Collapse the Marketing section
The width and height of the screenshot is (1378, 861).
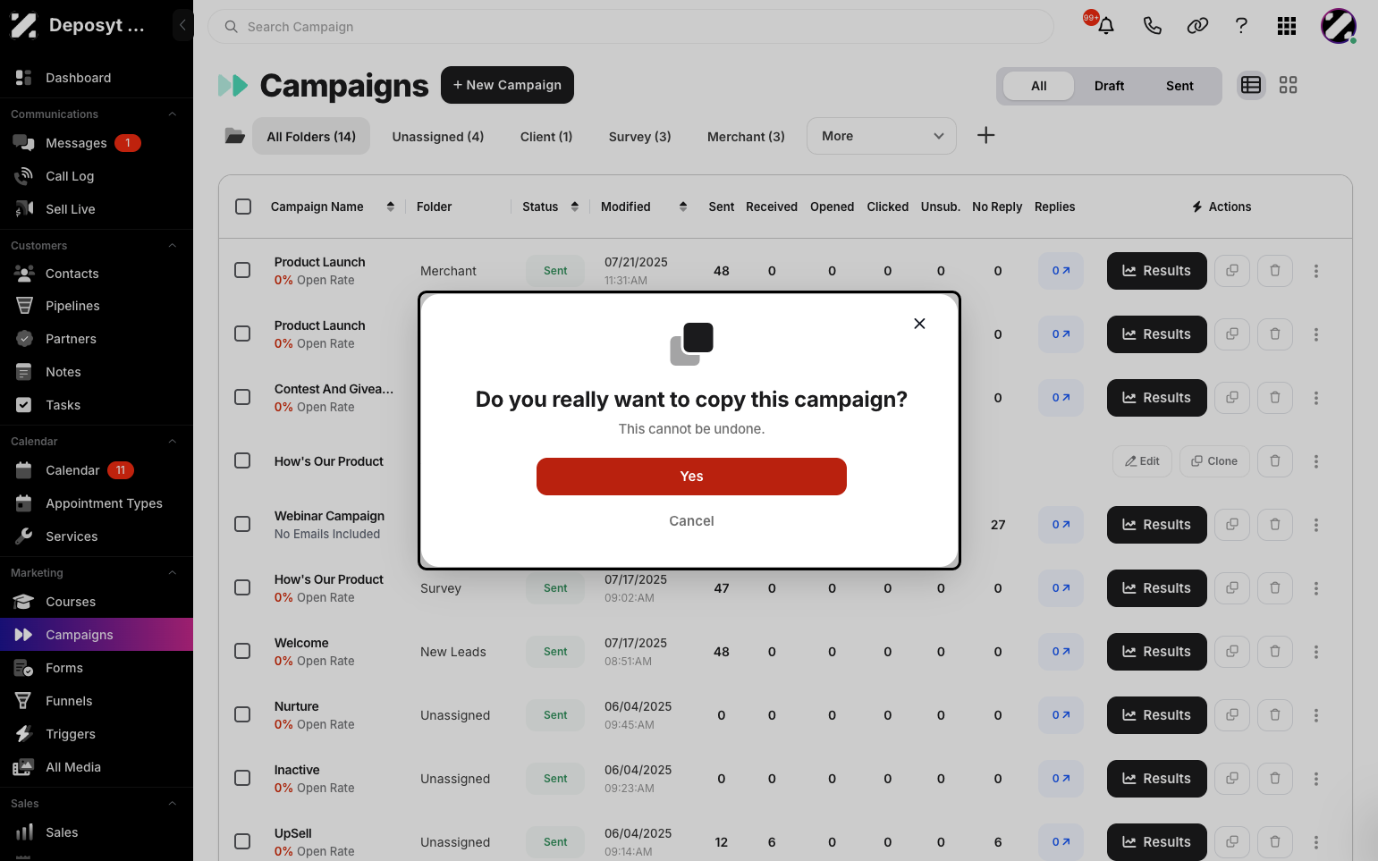coord(173,573)
